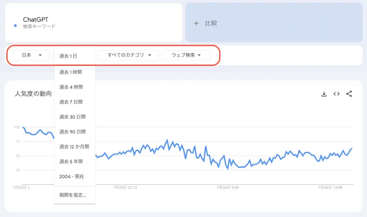367x217 pixels.
Task: Click the 人気度の動向 chart heading
Action: pyautogui.click(x=33, y=94)
